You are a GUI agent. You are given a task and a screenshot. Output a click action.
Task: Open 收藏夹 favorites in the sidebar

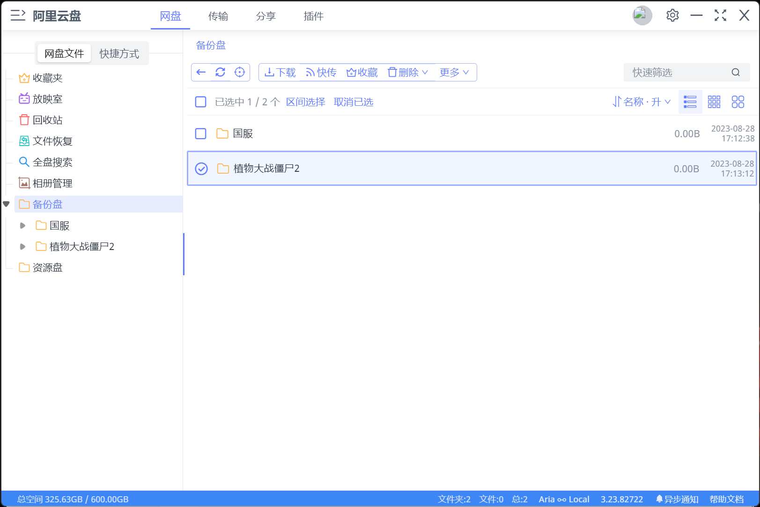41,78
